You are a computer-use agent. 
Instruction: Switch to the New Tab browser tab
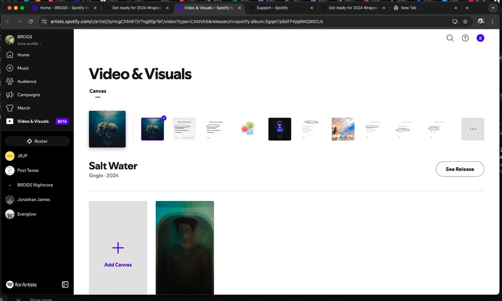[x=425, y=8]
